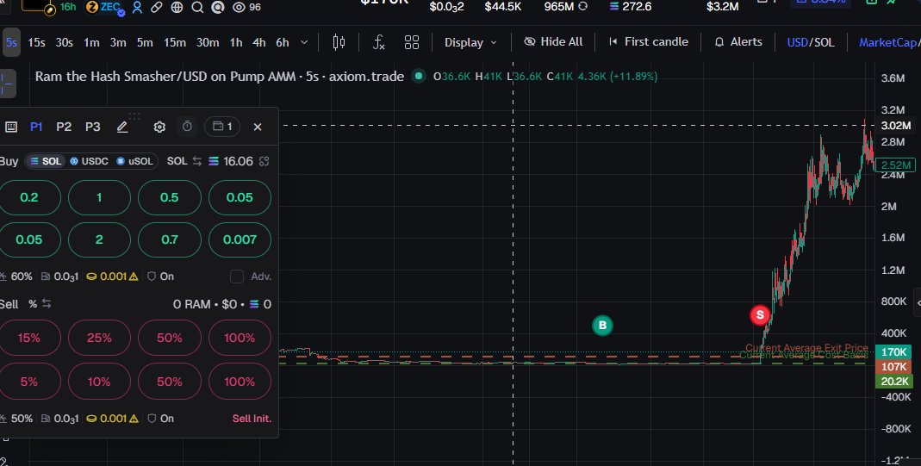Switch chart to 1m timeframe

tap(91, 42)
